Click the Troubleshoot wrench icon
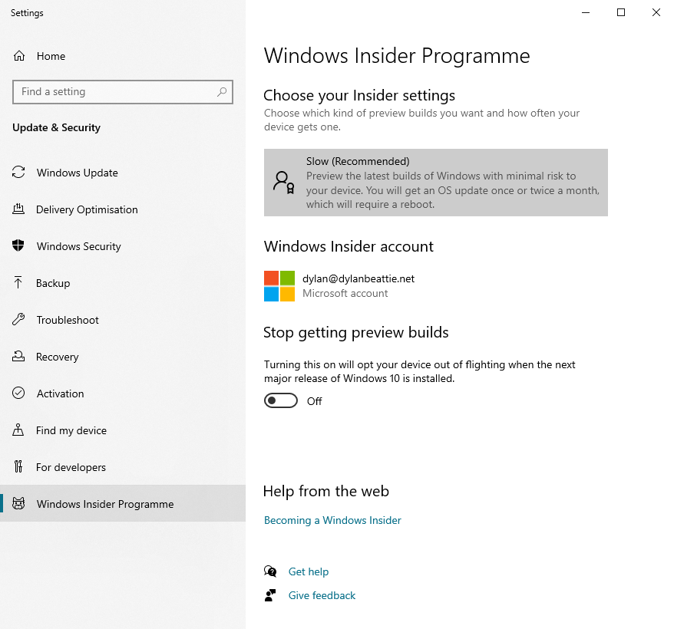 pos(18,319)
